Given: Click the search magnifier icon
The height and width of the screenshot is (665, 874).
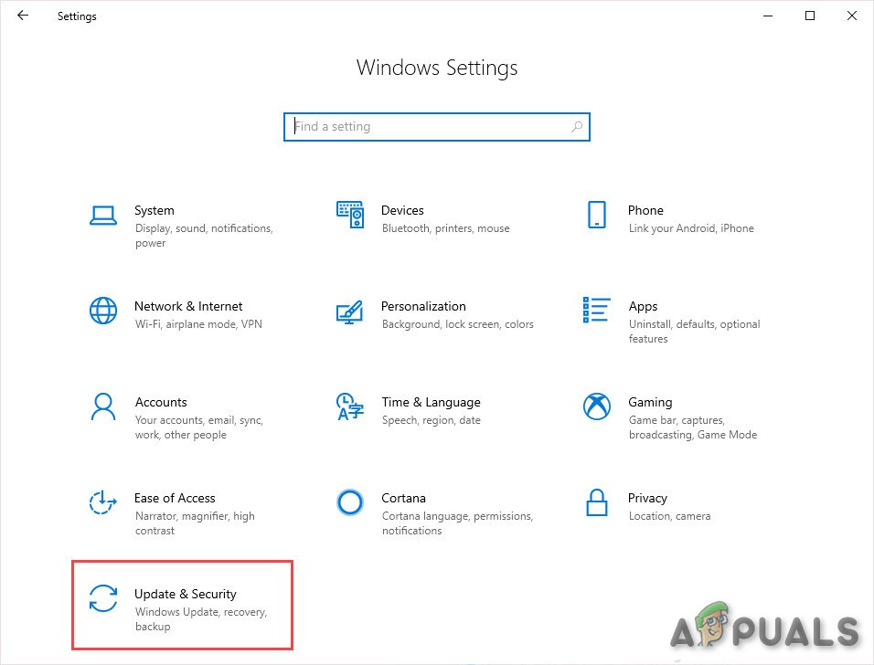Looking at the screenshot, I should tap(577, 127).
